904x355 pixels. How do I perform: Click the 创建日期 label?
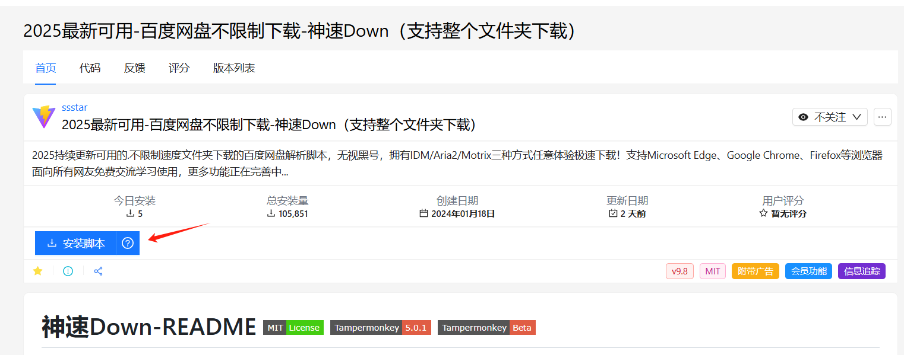(457, 201)
